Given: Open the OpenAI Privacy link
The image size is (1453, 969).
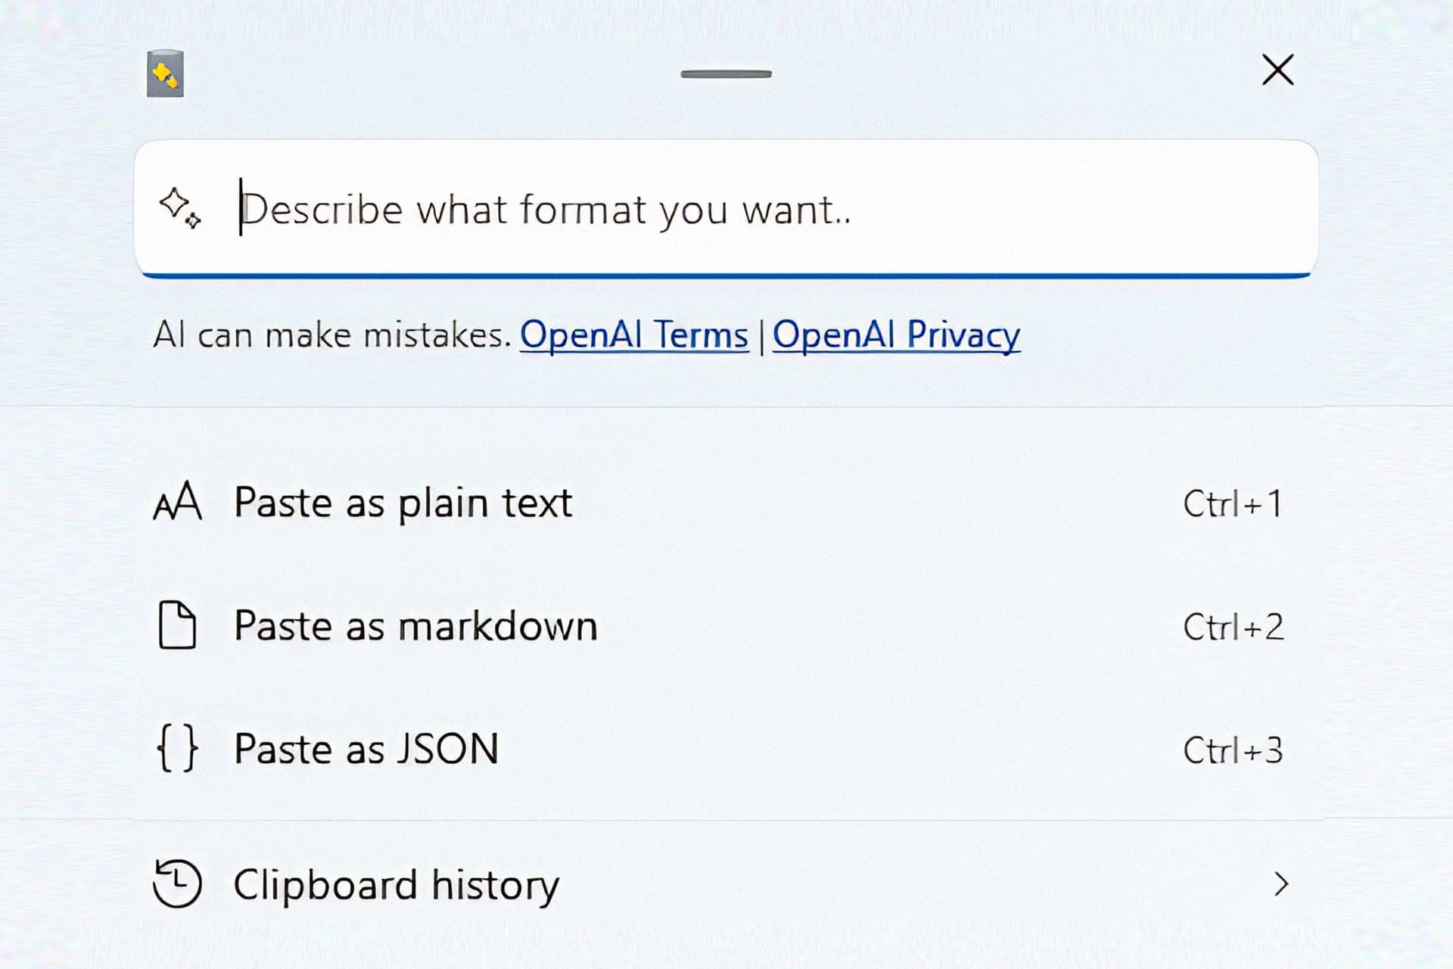Looking at the screenshot, I should pyautogui.click(x=896, y=335).
